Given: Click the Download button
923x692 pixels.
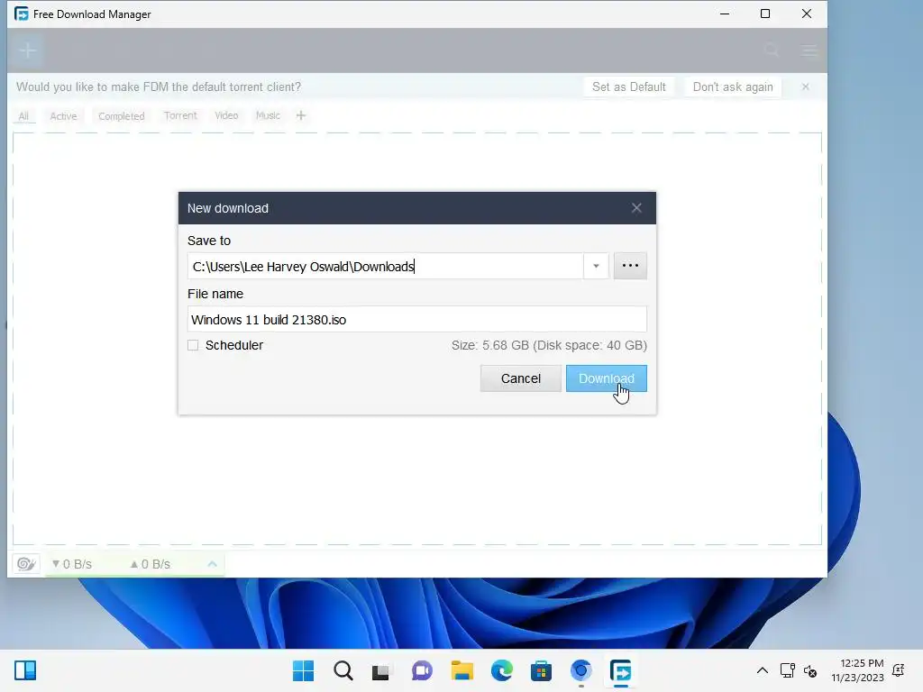Looking at the screenshot, I should click(607, 378).
